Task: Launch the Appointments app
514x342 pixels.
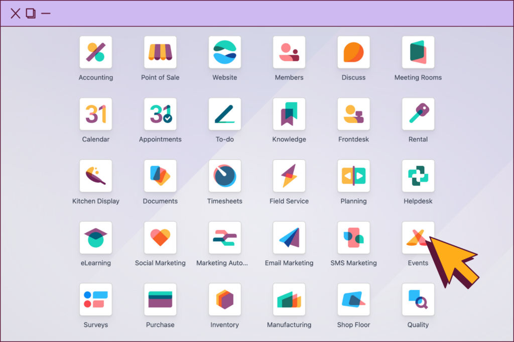Action: [x=160, y=114]
